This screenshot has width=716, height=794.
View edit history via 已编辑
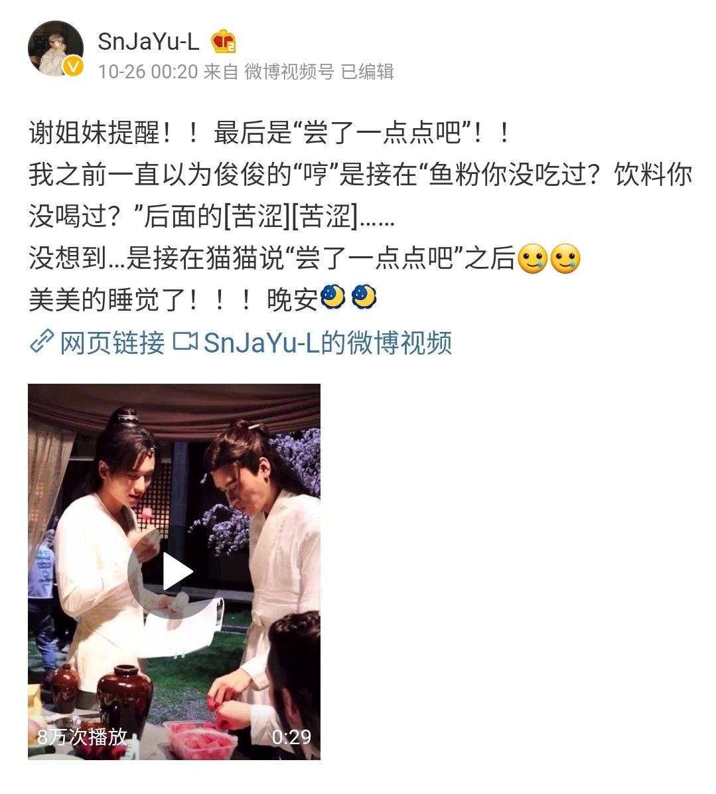pyautogui.click(x=368, y=72)
